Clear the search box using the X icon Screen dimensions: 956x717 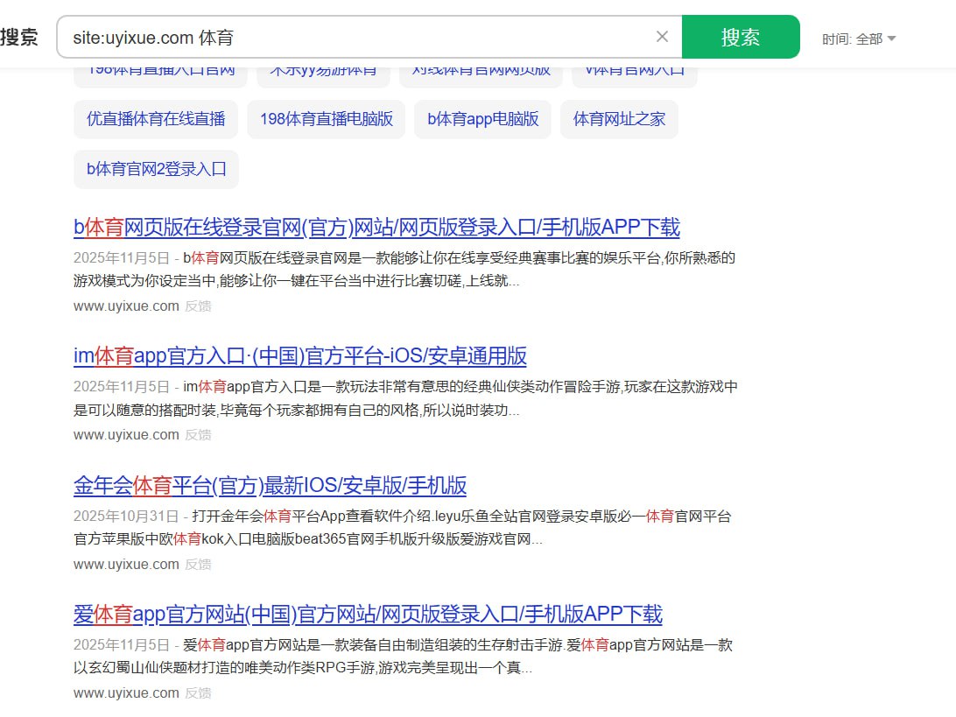662,36
